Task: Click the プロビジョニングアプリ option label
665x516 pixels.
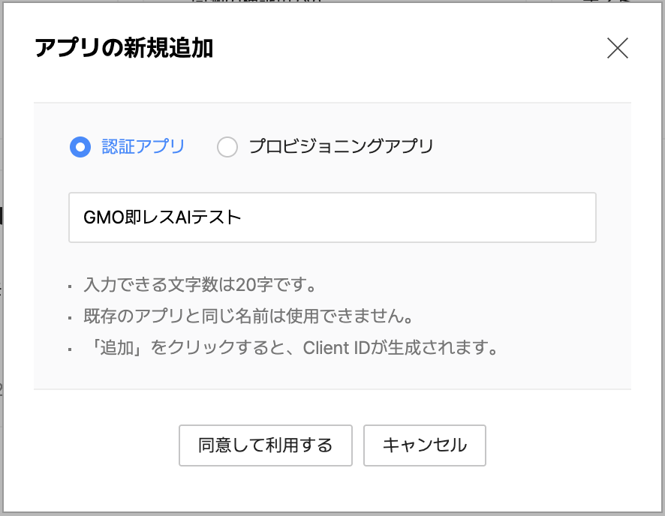Action: click(341, 146)
